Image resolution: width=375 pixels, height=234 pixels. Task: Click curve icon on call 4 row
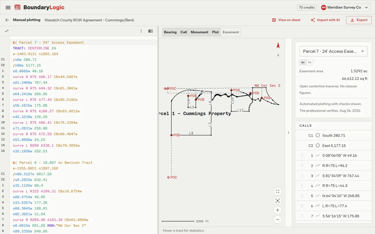pyautogui.click(x=318, y=186)
